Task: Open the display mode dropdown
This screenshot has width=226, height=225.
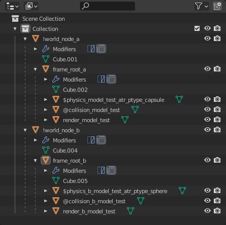Action: point(31,7)
